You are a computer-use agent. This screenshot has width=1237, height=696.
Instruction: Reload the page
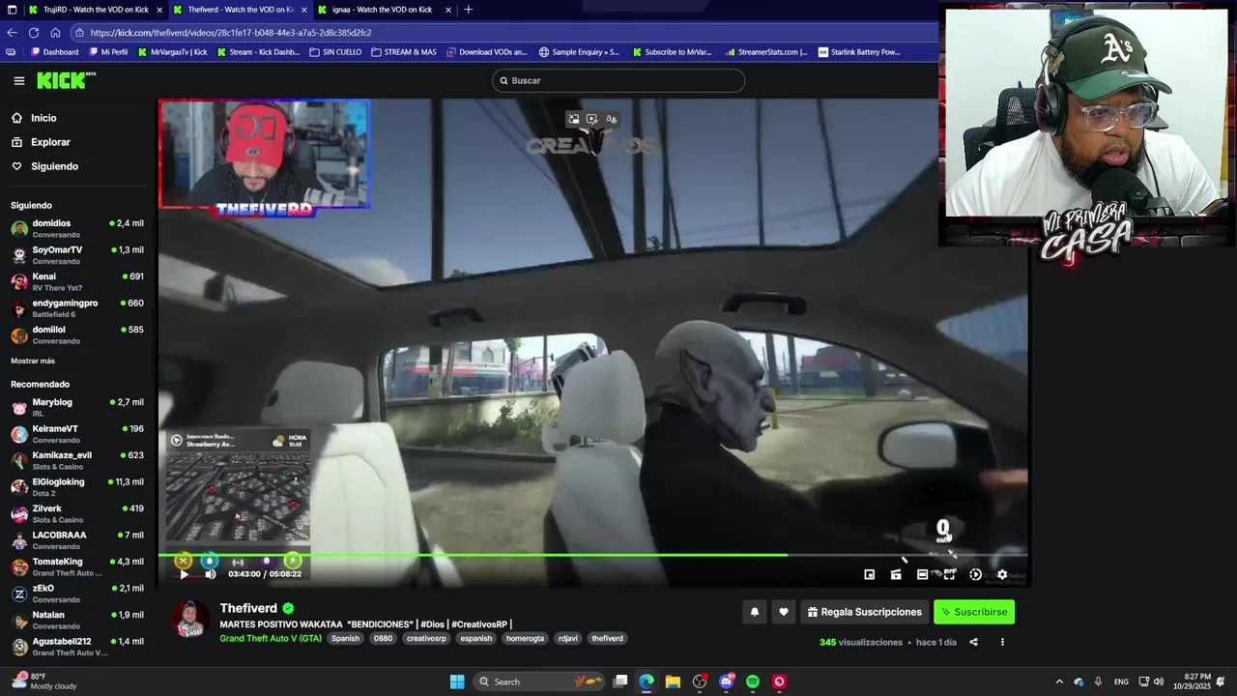(x=34, y=32)
